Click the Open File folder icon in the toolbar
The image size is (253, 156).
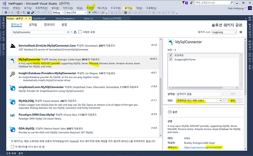pyautogui.click(x=24, y=12)
